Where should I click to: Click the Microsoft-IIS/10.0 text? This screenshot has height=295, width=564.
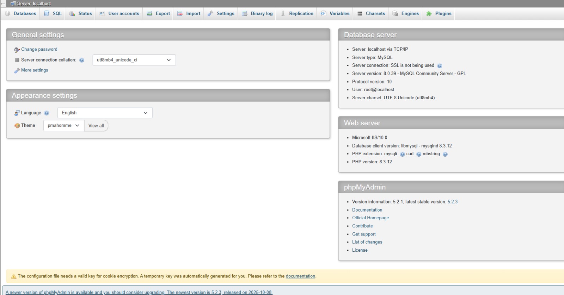point(369,138)
